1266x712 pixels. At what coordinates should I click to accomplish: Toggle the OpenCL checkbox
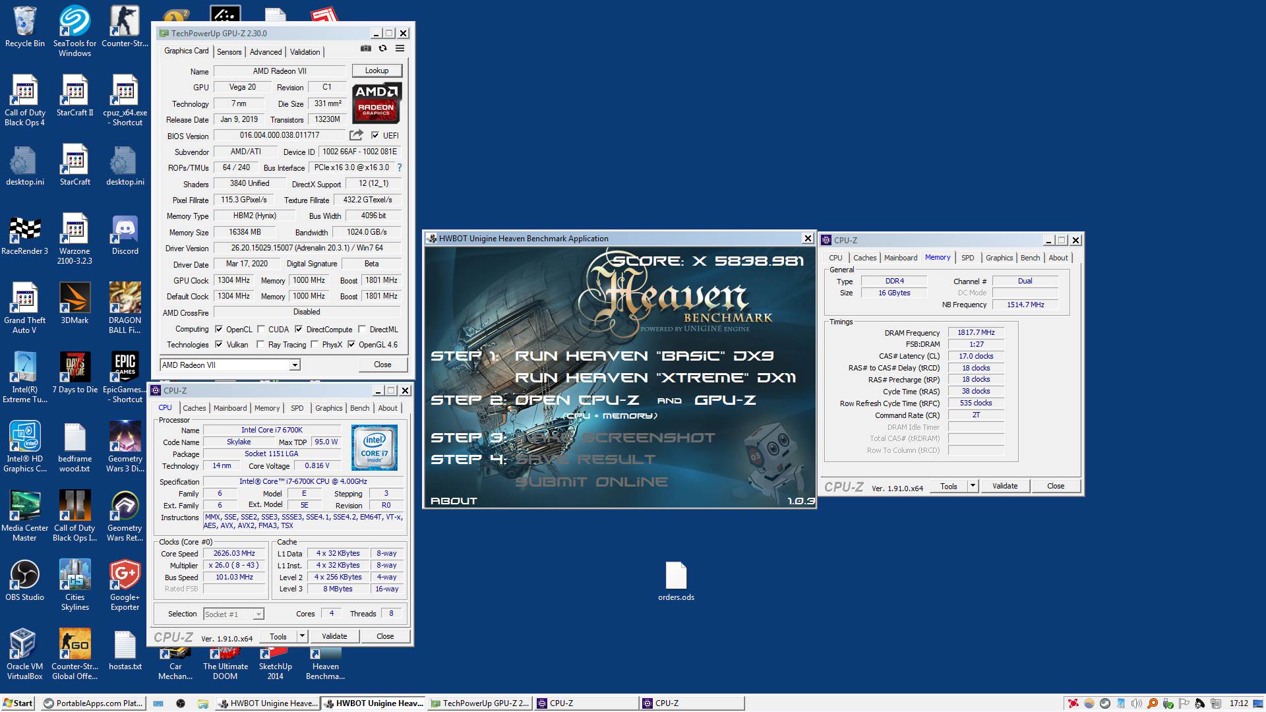pyautogui.click(x=219, y=329)
